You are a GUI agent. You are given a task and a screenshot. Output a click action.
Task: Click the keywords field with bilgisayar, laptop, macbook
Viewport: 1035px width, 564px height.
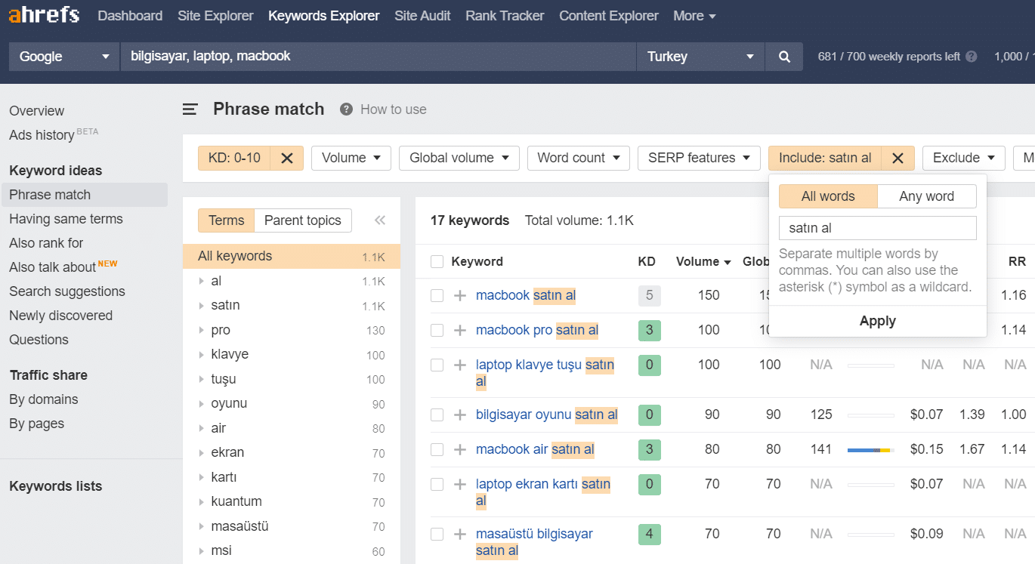pos(378,57)
